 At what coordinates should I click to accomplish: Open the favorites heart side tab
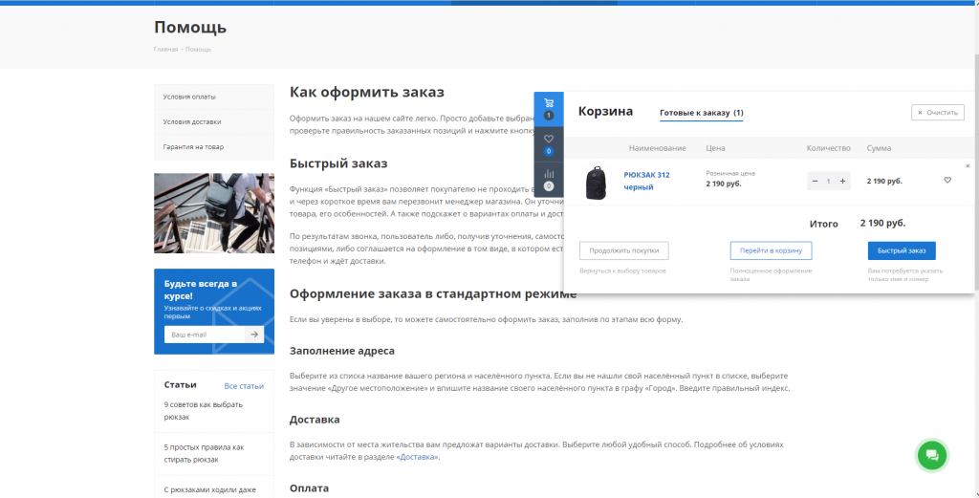point(548,143)
